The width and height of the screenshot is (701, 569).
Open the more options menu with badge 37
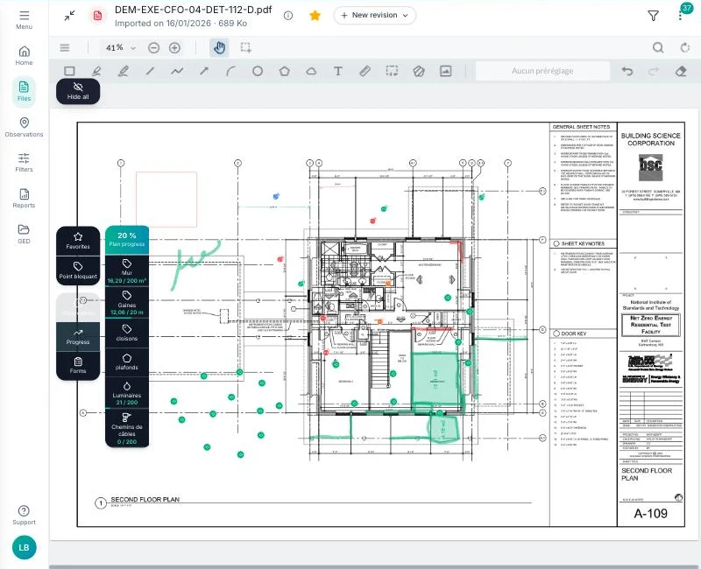tap(681, 16)
